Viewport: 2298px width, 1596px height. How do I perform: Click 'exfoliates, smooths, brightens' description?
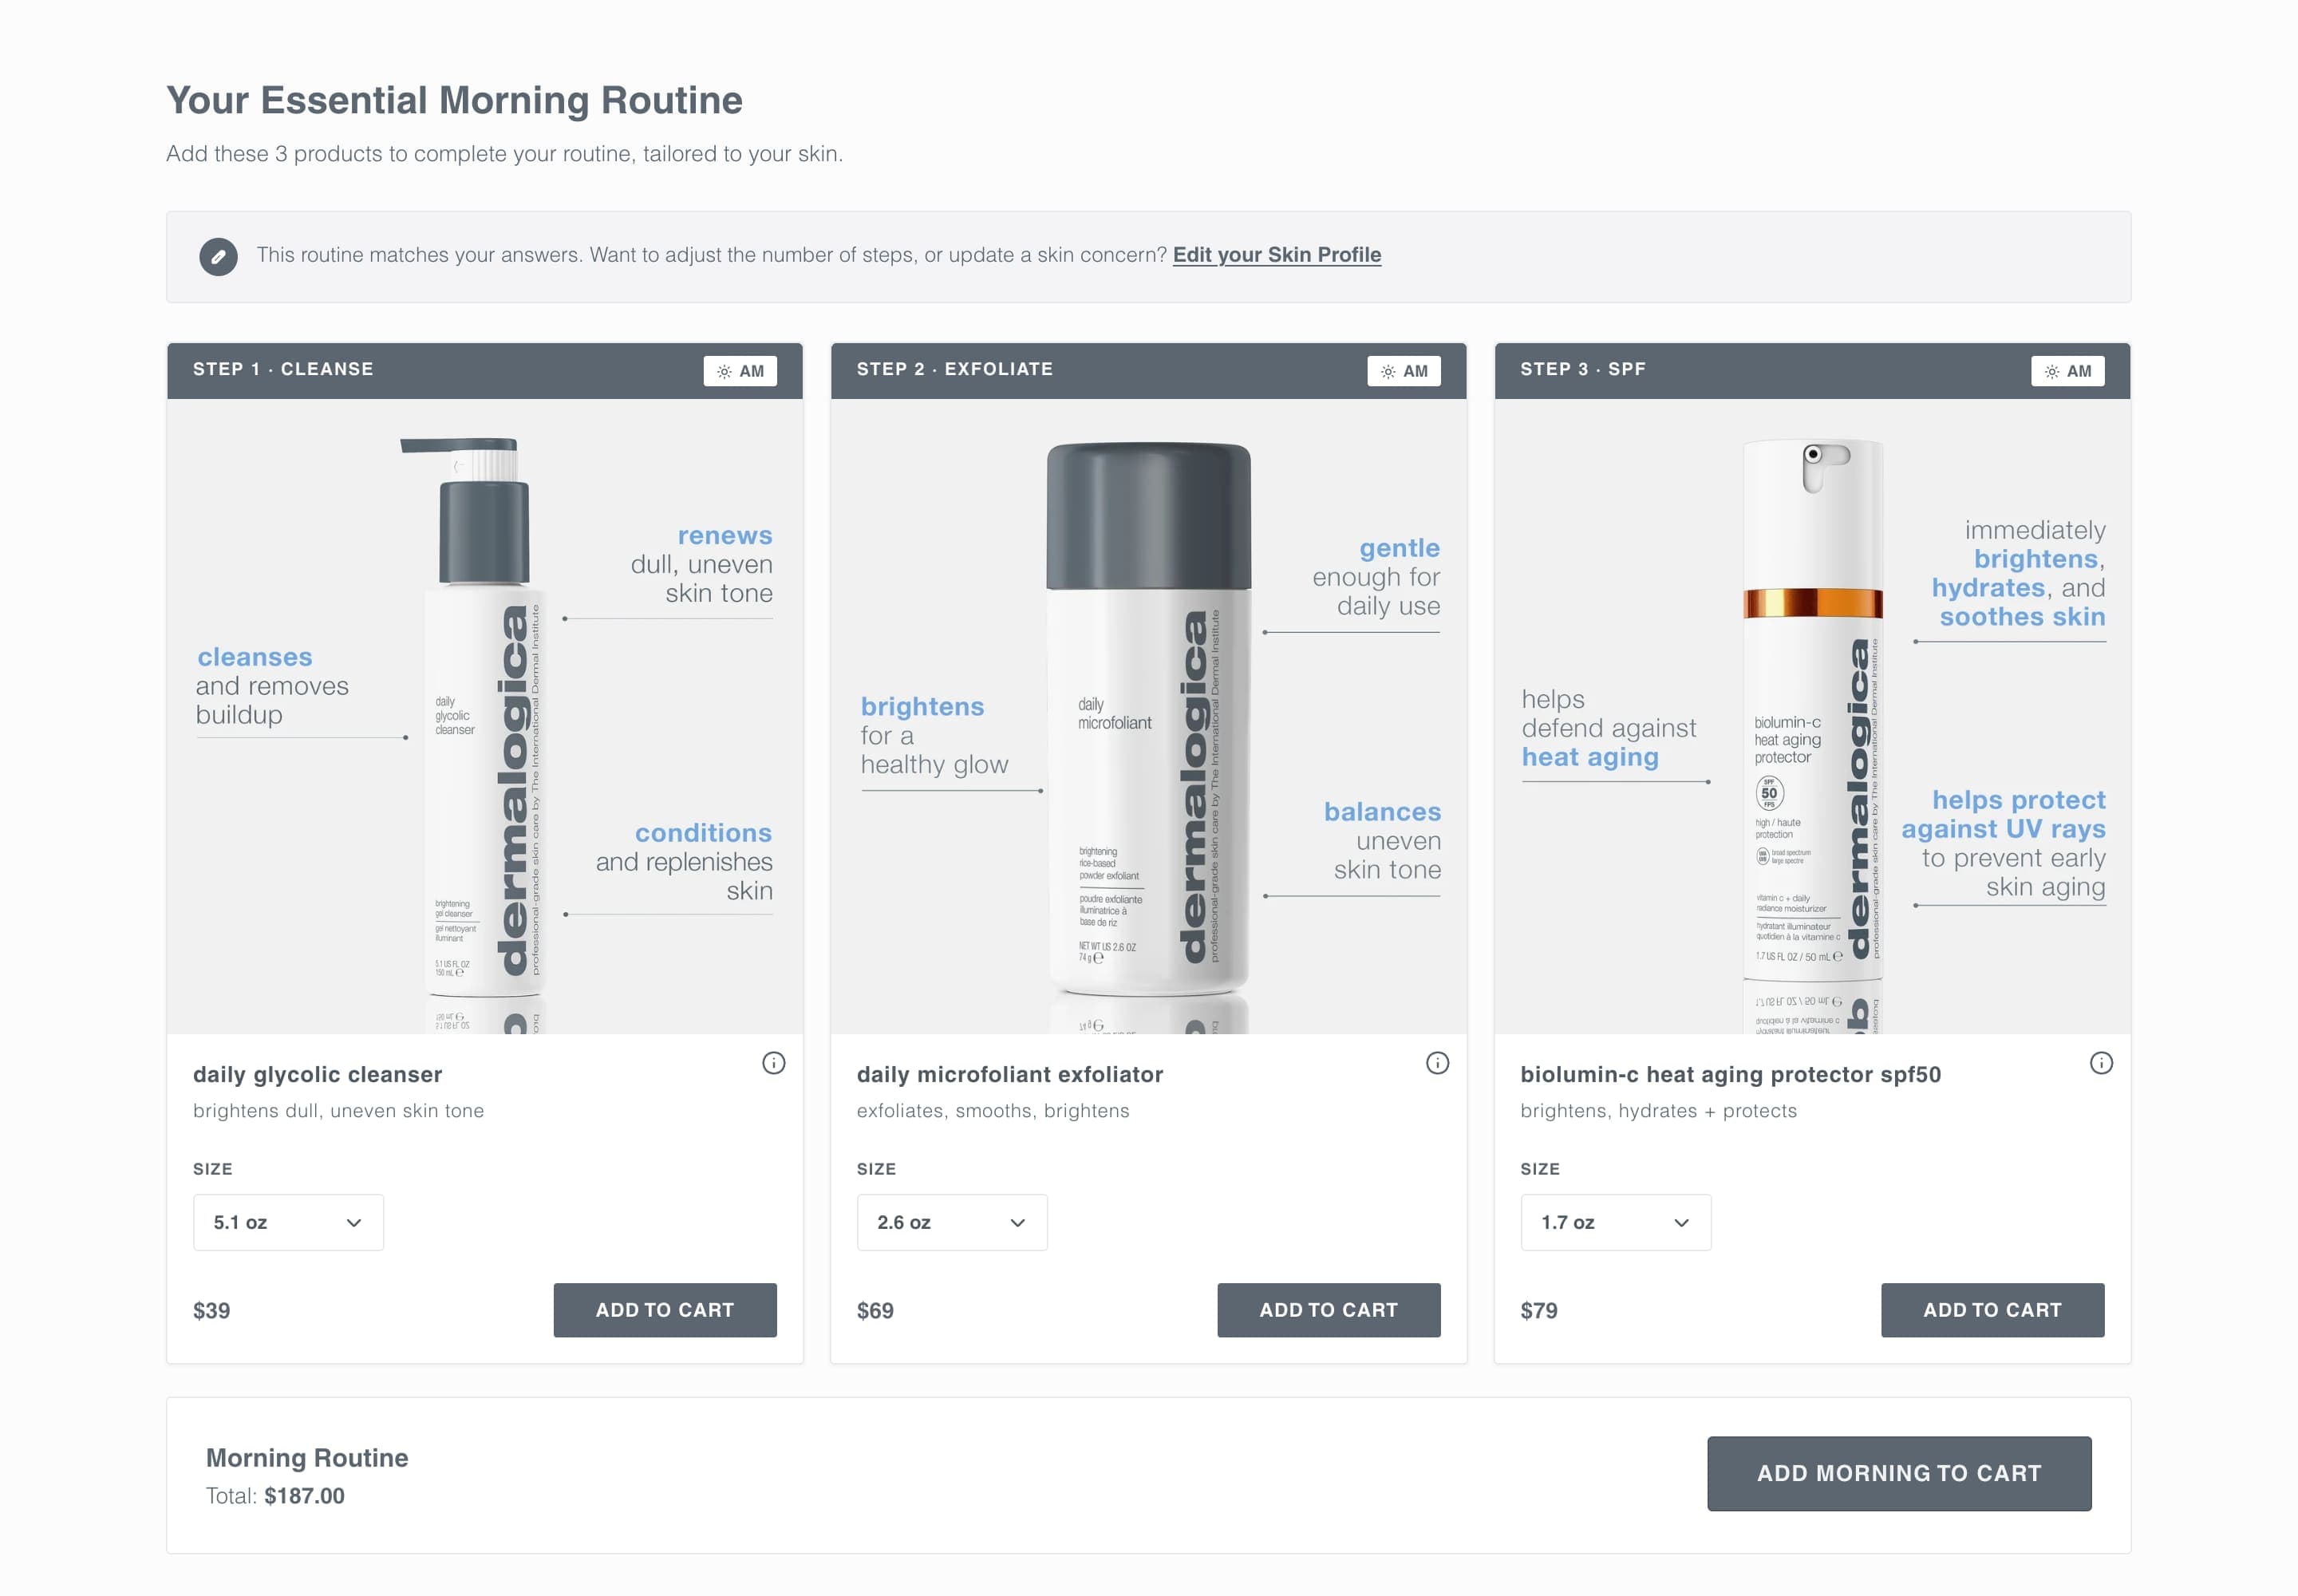coord(993,1111)
